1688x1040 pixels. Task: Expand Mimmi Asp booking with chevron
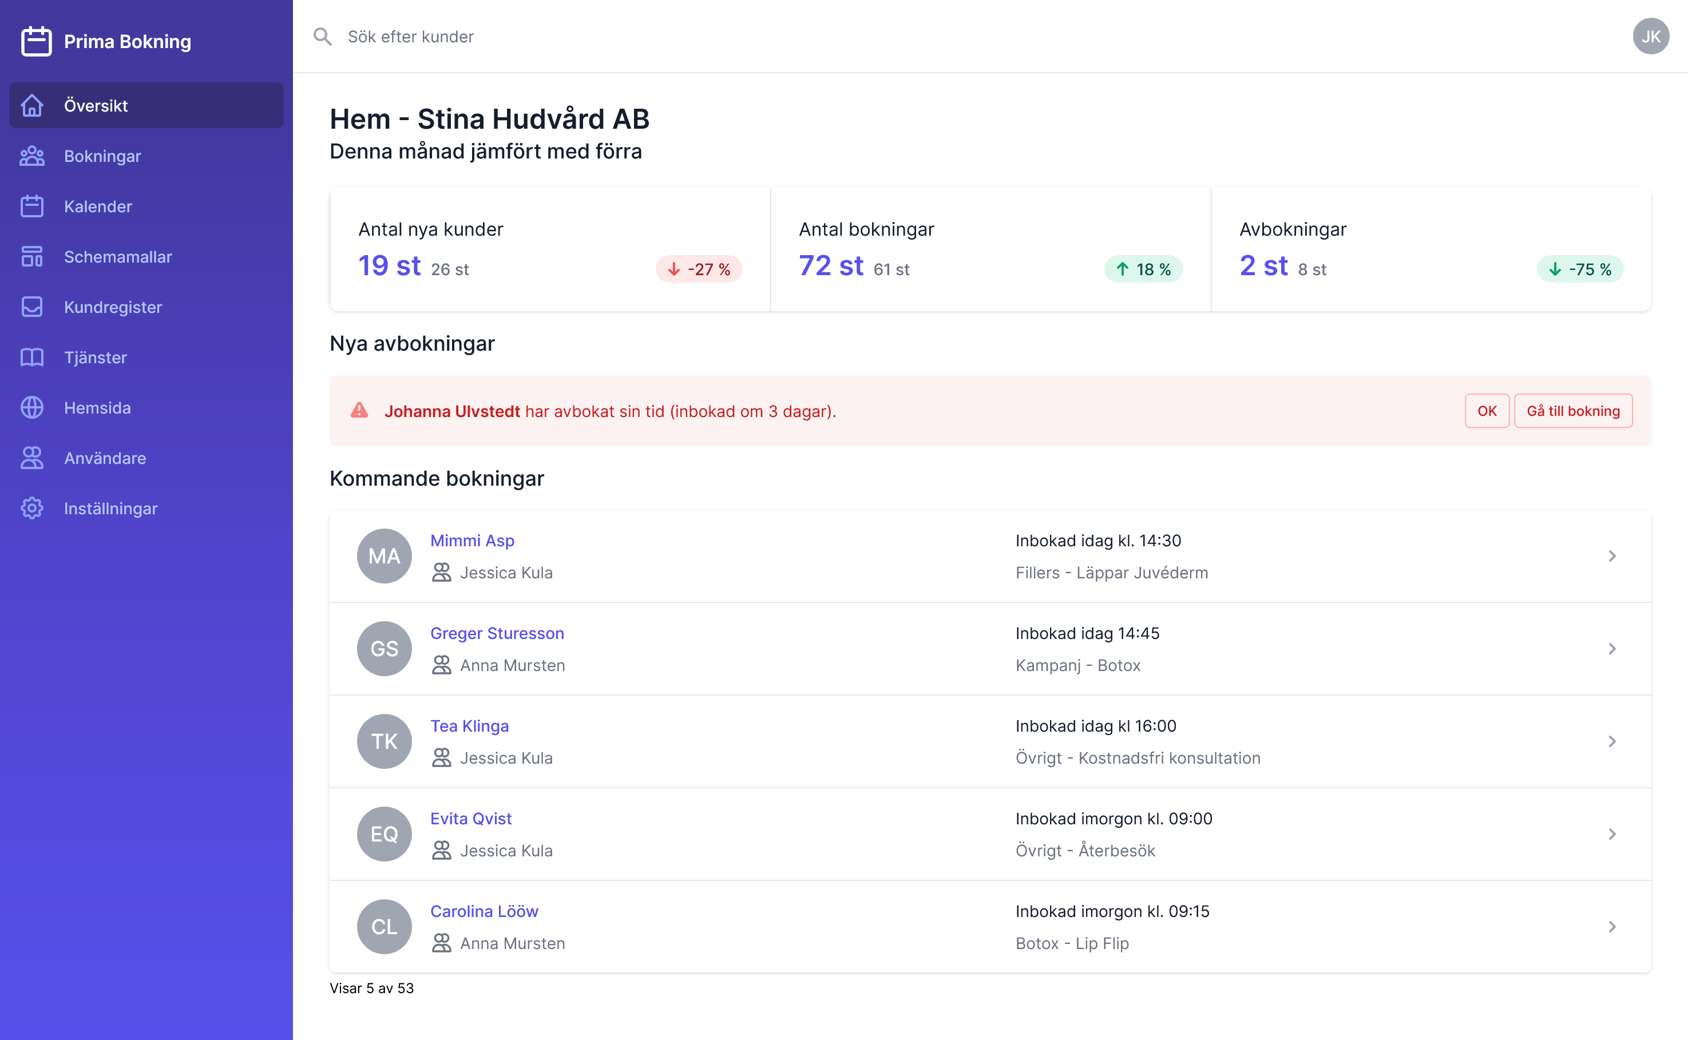click(1612, 556)
